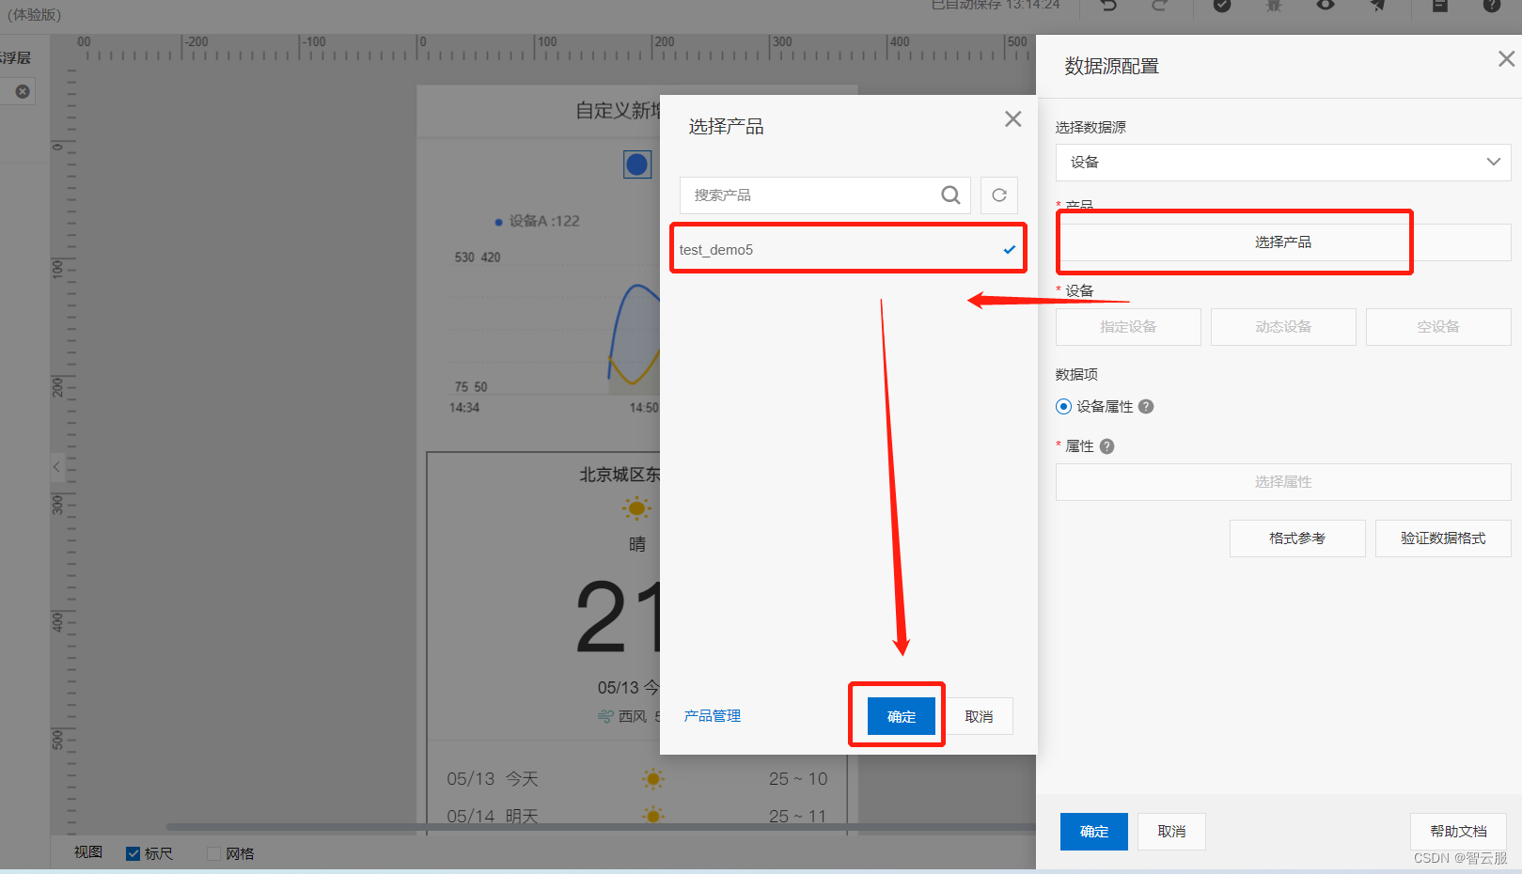Click the 已自动保存 autosave status text
This screenshot has height=874, width=1522.
[x=996, y=5]
